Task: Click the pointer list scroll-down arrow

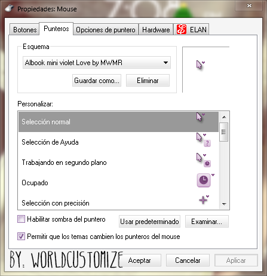Action: [x=224, y=204]
